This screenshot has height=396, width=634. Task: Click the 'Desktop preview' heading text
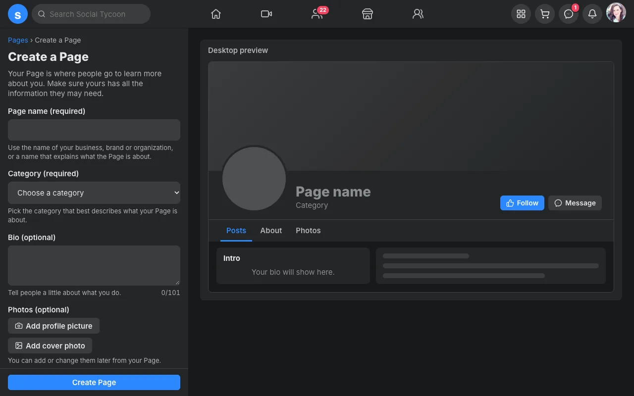click(238, 50)
